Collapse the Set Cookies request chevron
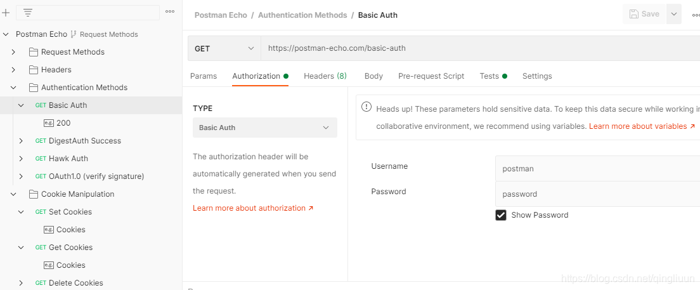Image resolution: width=700 pixels, height=290 pixels. point(21,212)
